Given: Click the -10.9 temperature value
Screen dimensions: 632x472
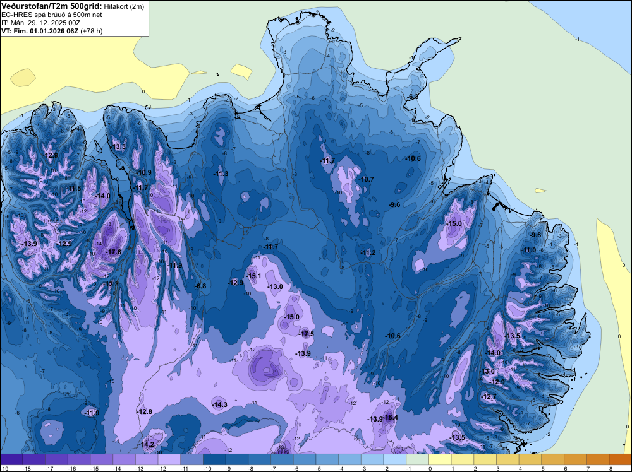Looking at the screenshot, I should coord(143,172).
